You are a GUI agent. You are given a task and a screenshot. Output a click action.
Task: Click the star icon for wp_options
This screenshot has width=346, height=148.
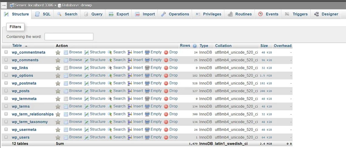[x=58, y=76]
